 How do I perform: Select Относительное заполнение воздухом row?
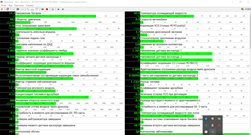(187, 39)
